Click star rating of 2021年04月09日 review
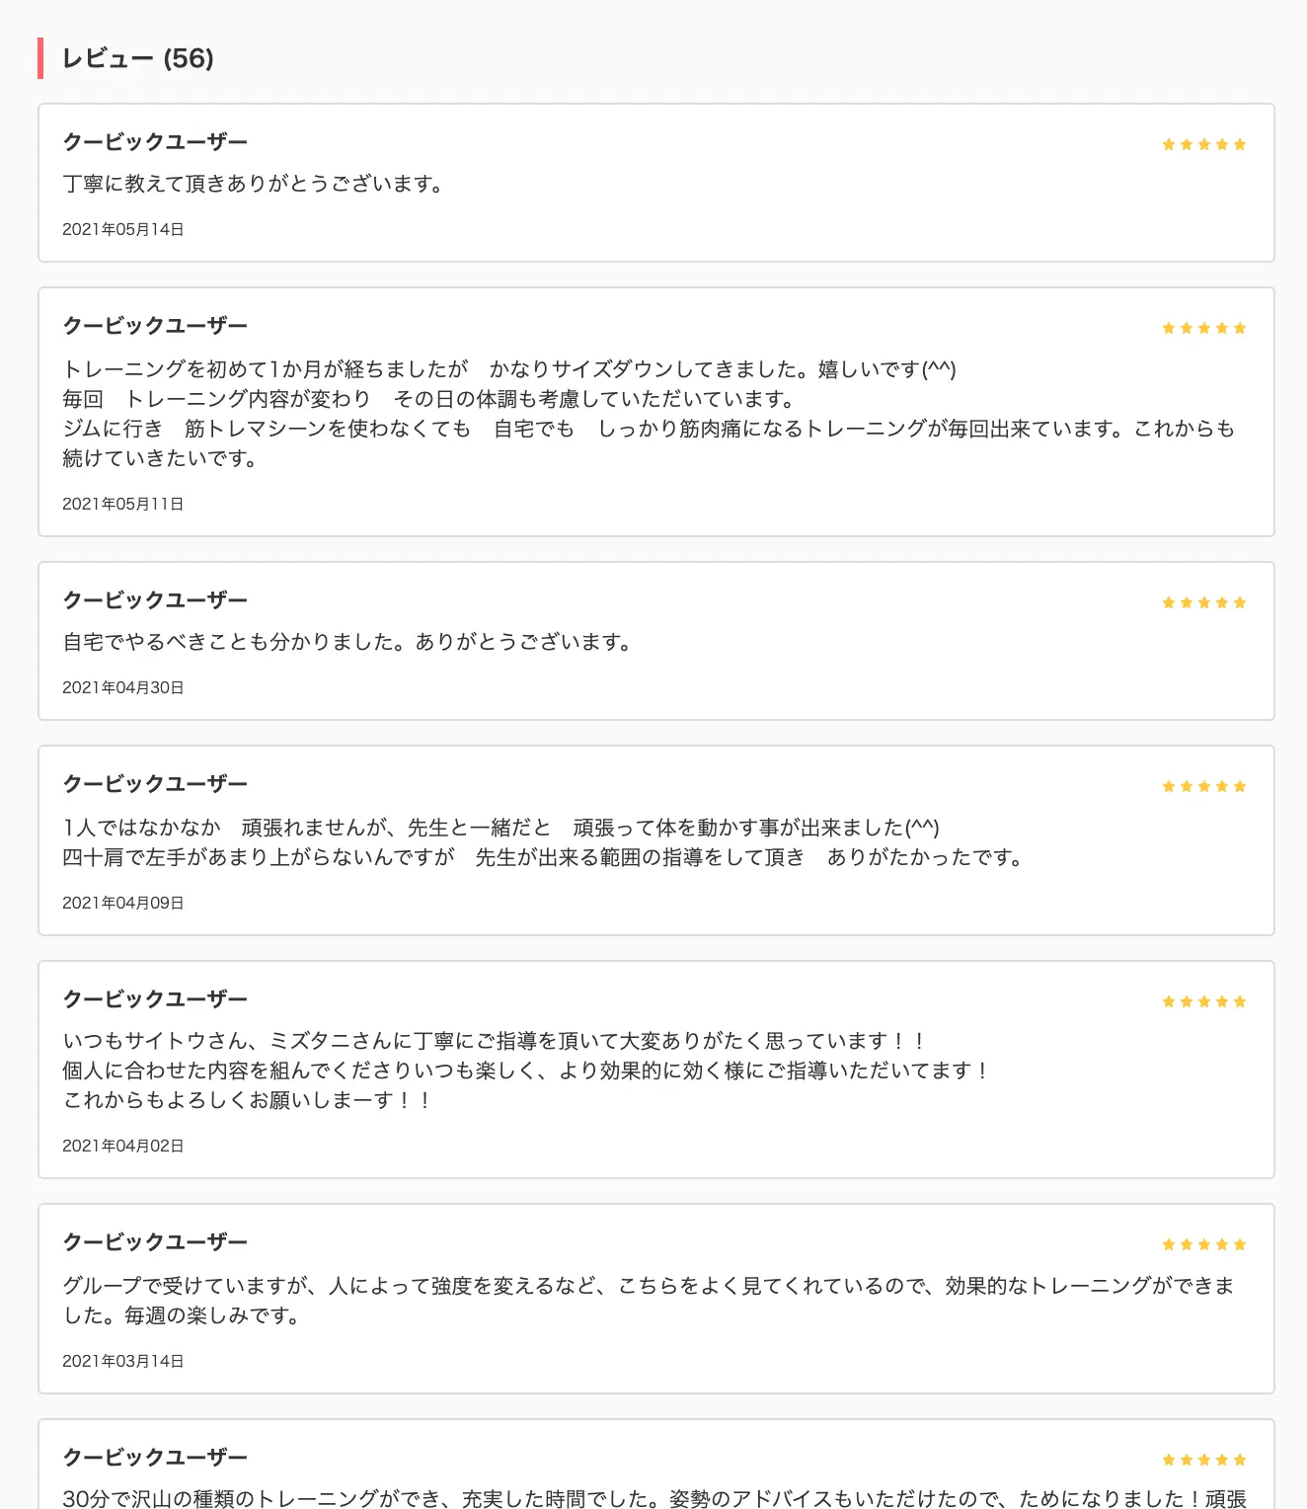This screenshot has height=1509, width=1307. (x=1203, y=786)
